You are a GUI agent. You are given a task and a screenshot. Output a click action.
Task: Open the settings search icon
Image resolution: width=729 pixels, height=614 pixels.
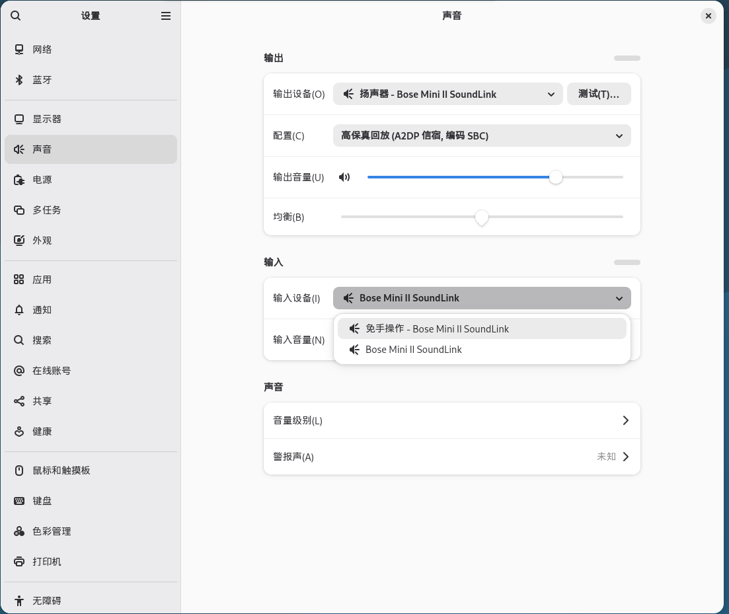[x=15, y=16]
